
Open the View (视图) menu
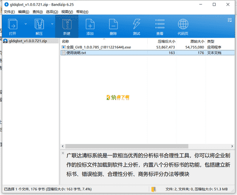(67, 12)
